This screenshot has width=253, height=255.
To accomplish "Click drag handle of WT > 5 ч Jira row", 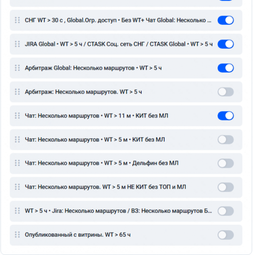I will tap(17, 211).
